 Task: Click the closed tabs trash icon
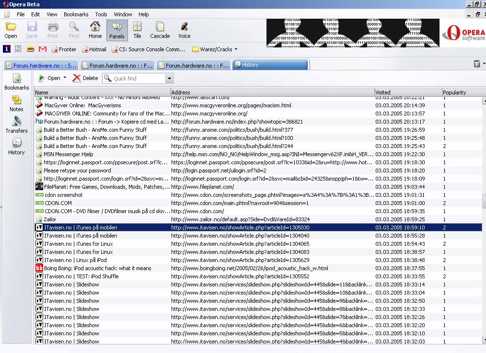point(477,64)
